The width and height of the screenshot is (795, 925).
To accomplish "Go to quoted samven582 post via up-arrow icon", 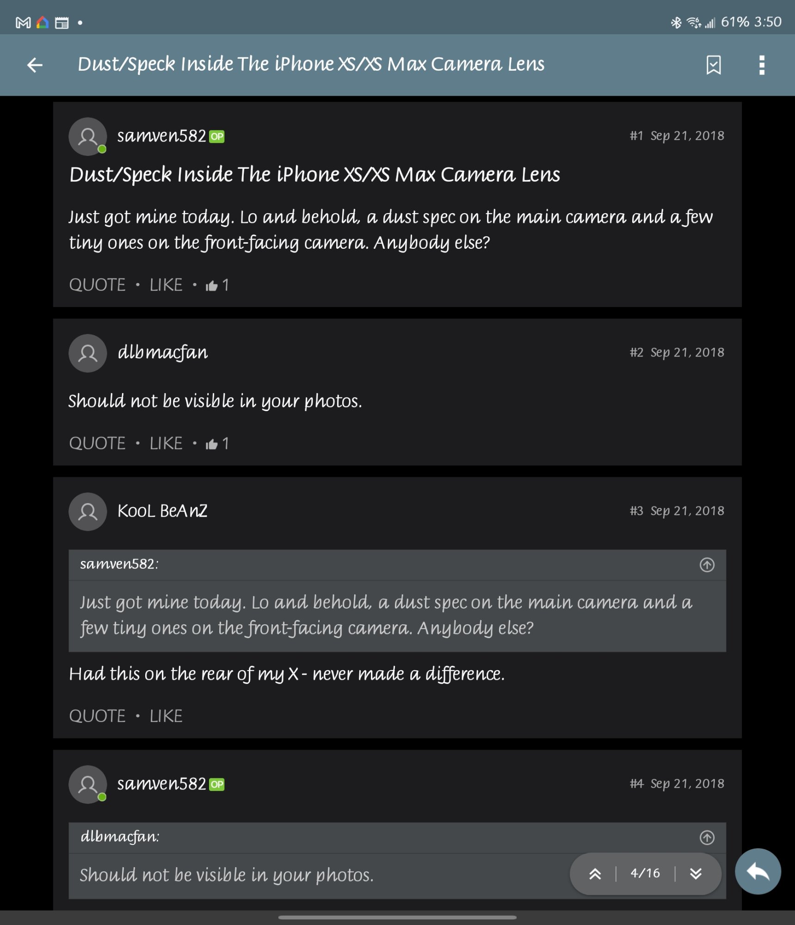I will [x=707, y=565].
